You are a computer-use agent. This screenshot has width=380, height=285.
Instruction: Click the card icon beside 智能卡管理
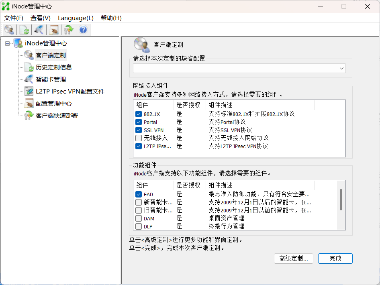click(x=29, y=79)
